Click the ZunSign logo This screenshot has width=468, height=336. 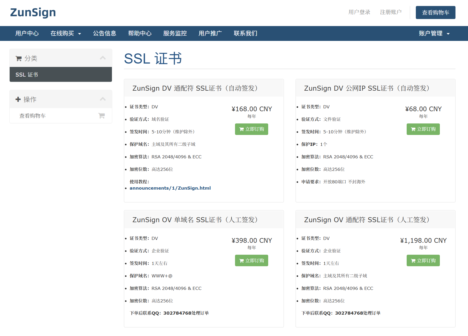pos(33,13)
